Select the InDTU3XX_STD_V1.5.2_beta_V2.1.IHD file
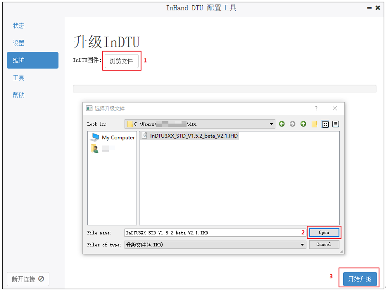This screenshot has width=386, height=291. 190,136
